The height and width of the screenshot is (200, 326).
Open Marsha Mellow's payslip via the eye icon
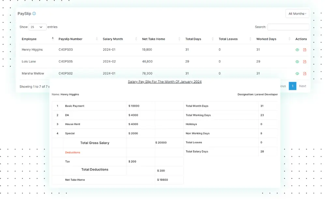pyautogui.click(x=298, y=73)
